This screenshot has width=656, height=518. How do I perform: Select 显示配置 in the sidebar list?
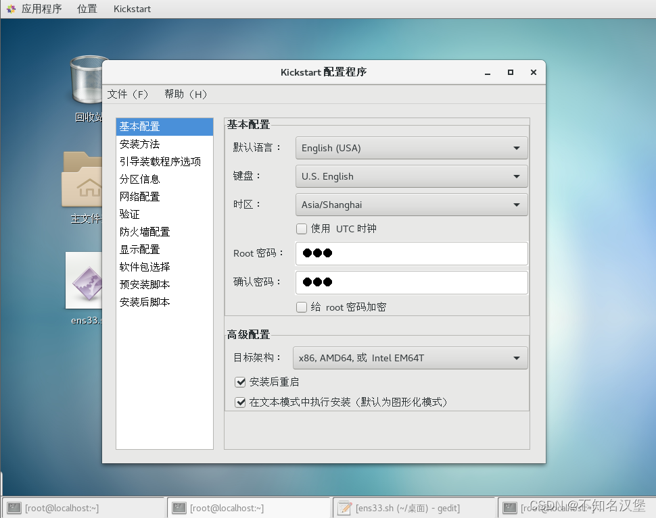click(164, 249)
